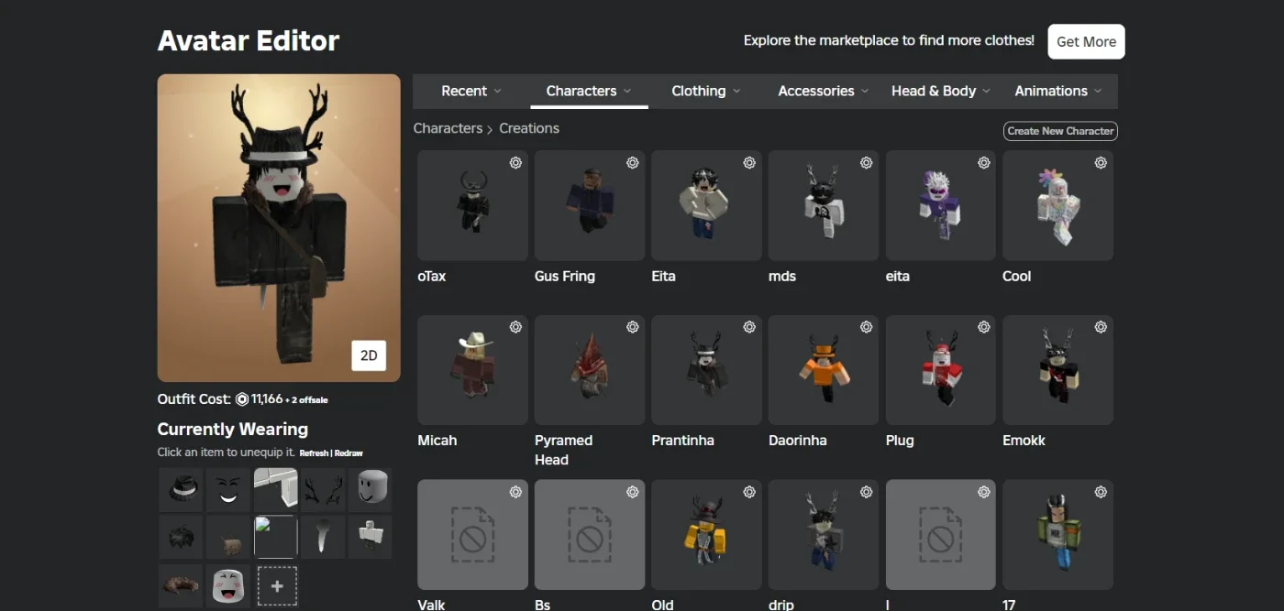Open settings gear on Emokk character
Image resolution: width=1284 pixels, height=611 pixels.
[1101, 327]
